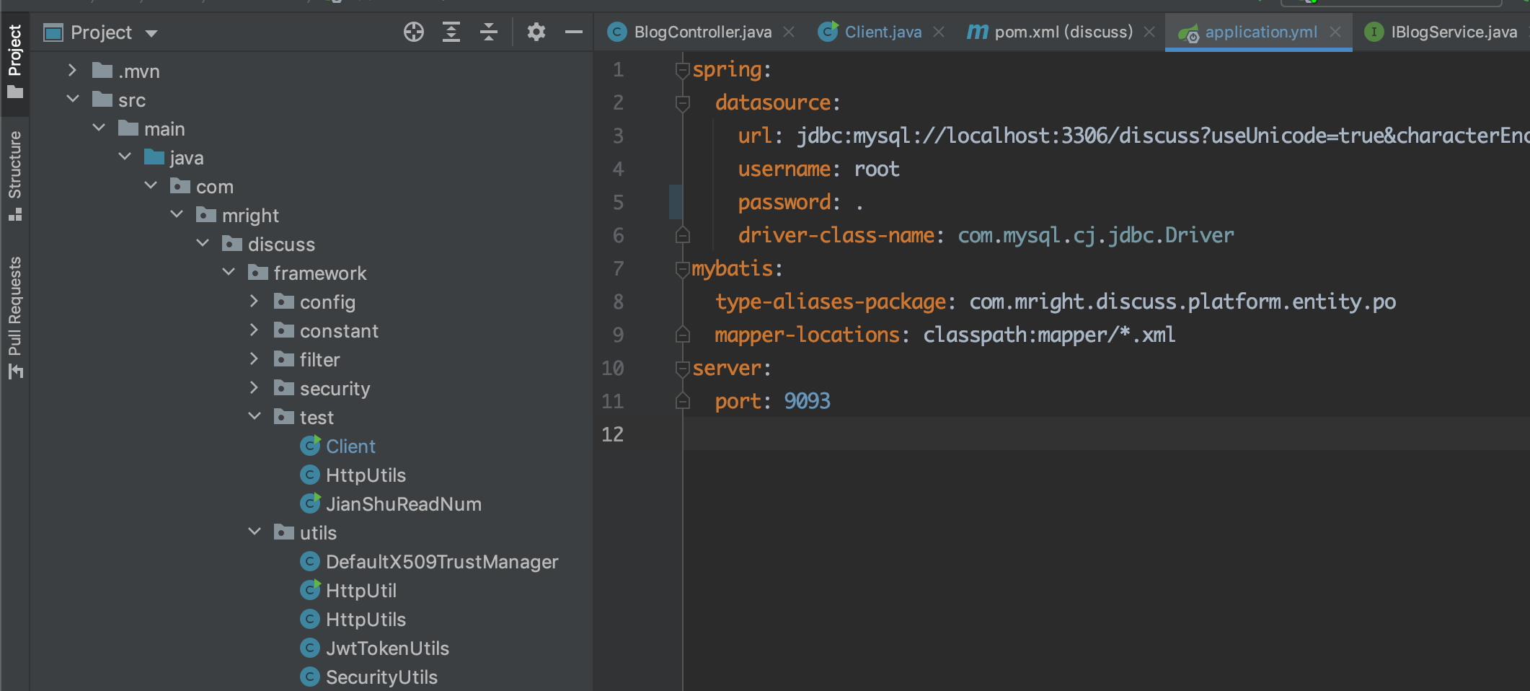
Task: Toggle the Project tool window sidebar button
Action: point(14,63)
